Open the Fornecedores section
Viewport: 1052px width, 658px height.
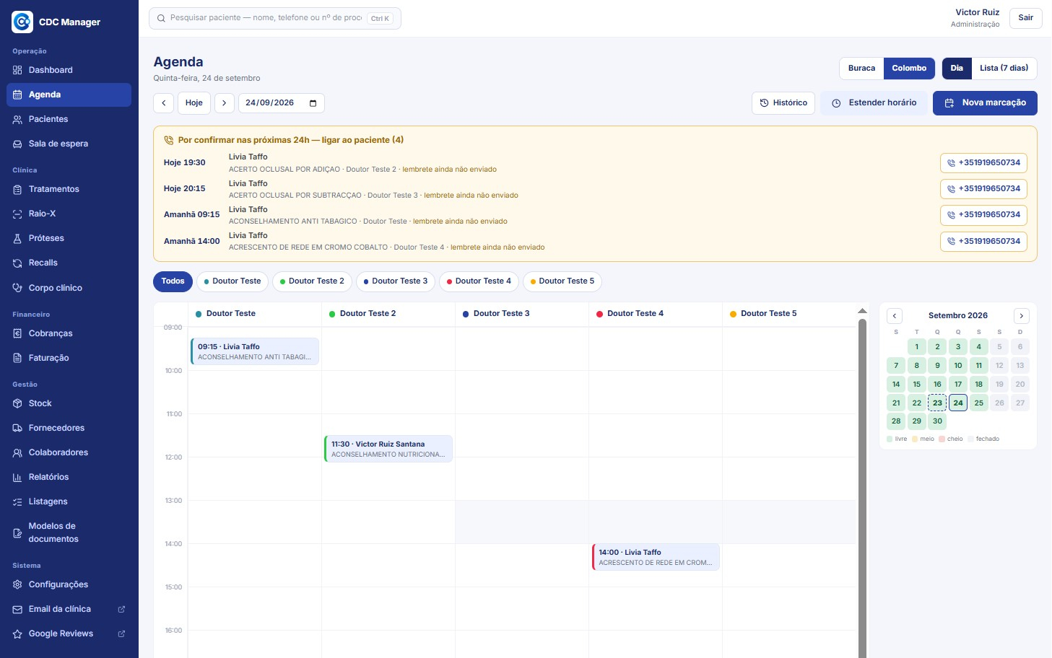(69, 428)
